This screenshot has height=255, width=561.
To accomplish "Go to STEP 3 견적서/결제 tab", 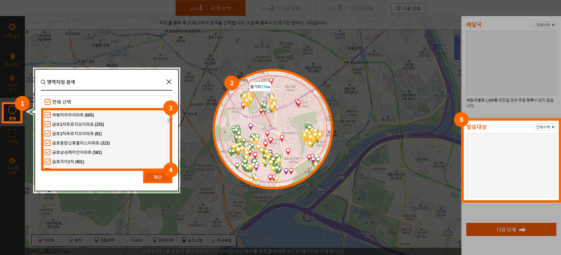I will click(x=351, y=8).
